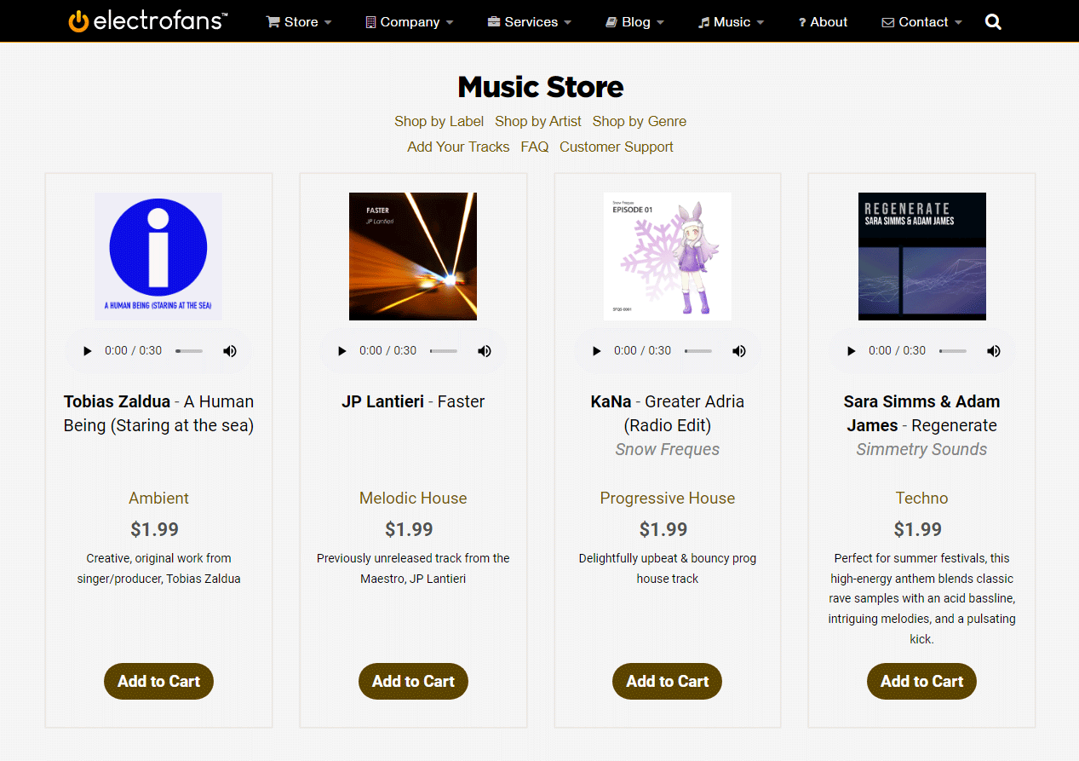This screenshot has height=761, width=1079.
Task: Mute the Tobias Zaldua audio player
Action: pos(230,351)
